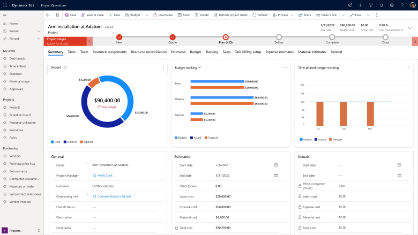Open Time entries in the sidebar
This screenshot has width=418, height=235.
pyautogui.click(x=17, y=66)
